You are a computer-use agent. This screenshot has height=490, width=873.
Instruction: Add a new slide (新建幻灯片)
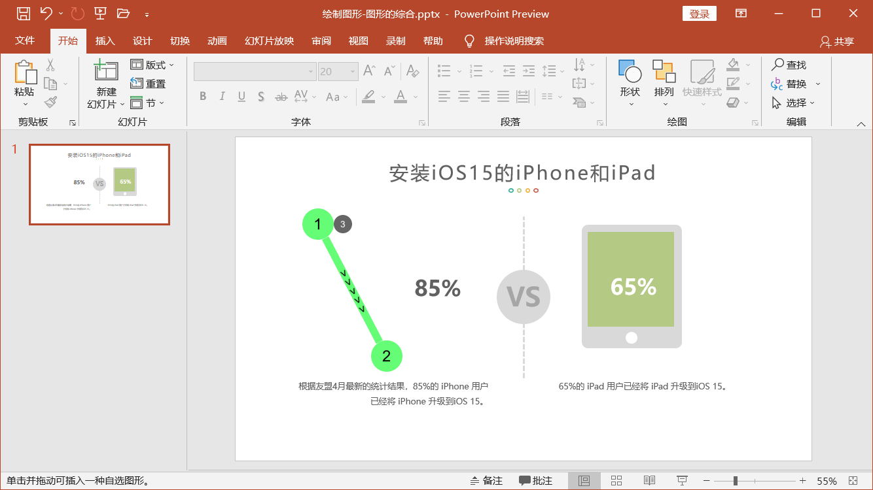click(x=106, y=84)
